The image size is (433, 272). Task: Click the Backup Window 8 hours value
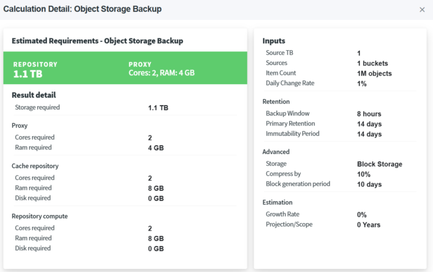click(369, 114)
